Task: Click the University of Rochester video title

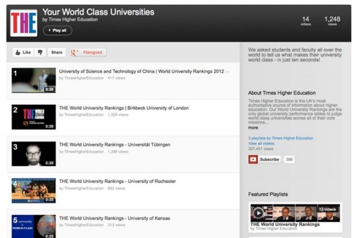Action: [x=117, y=182]
